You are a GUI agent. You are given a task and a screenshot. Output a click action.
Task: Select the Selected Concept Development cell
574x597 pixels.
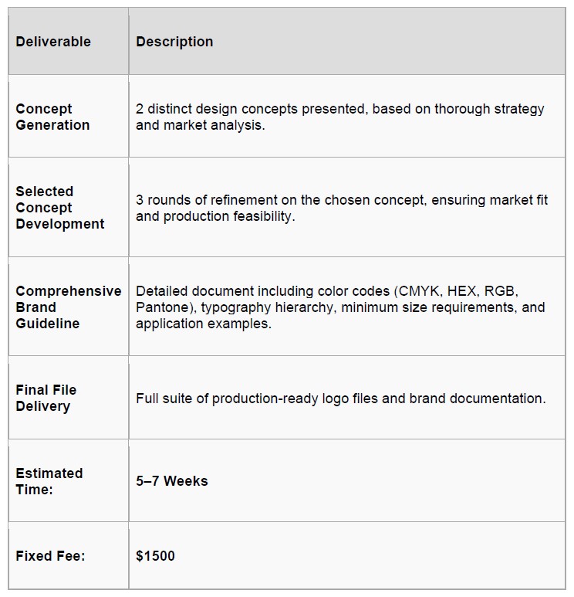point(59,207)
